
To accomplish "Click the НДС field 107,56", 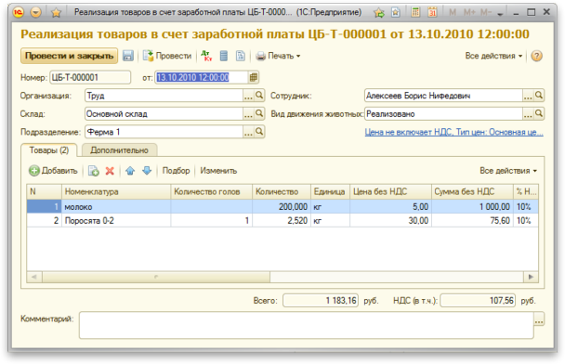I will tap(478, 300).
